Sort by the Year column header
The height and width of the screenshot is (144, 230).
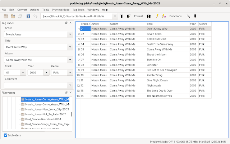click(194, 24)
